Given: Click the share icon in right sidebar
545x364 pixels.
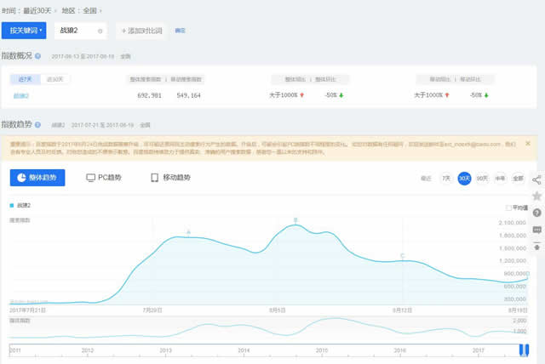Looking at the screenshot, I should (x=536, y=179).
